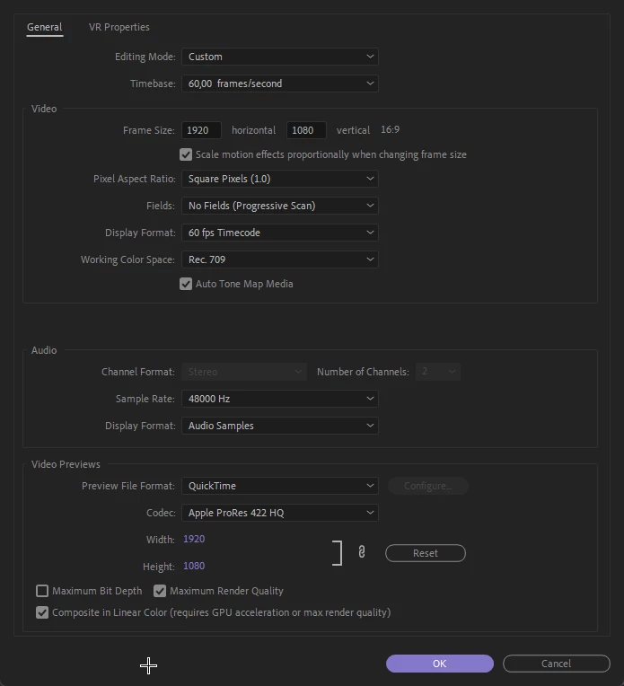The width and height of the screenshot is (624, 686).
Task: Click the Cancel button
Action: coord(556,664)
